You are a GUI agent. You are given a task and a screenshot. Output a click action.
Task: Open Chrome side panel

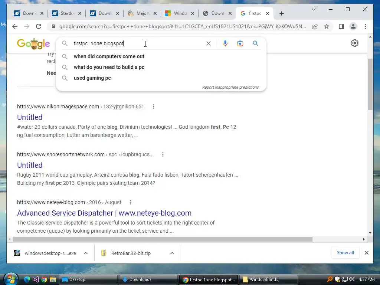tap(341, 26)
